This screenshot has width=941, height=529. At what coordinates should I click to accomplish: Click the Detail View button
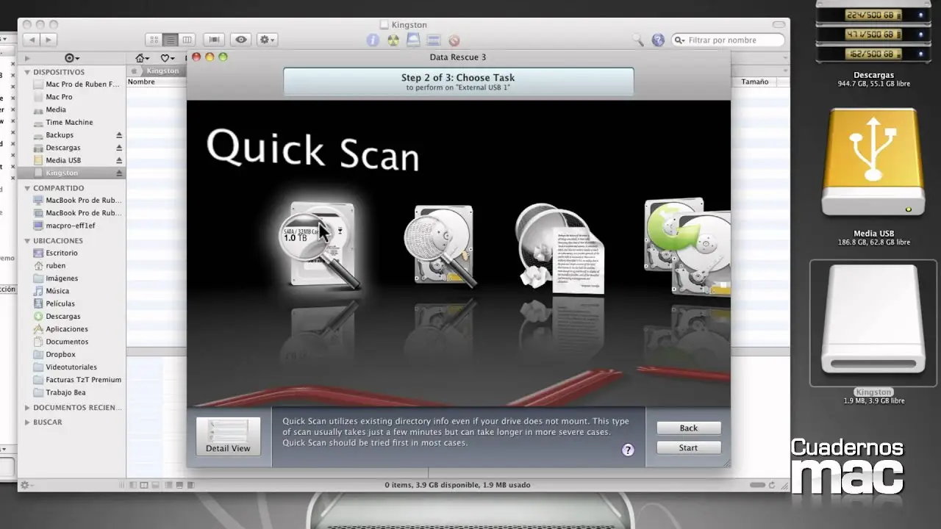(x=228, y=436)
